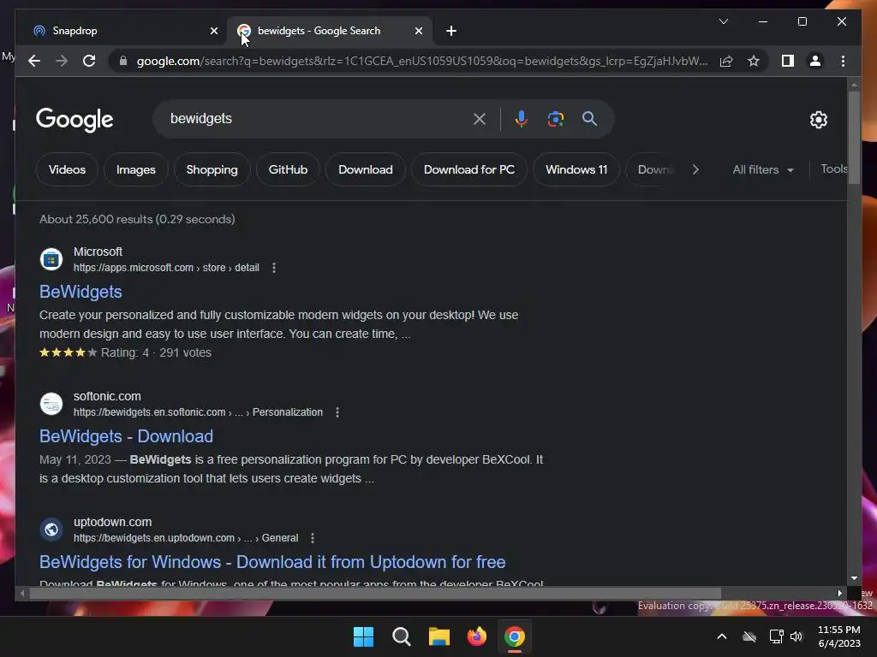Submit search with magnifier icon

589,118
